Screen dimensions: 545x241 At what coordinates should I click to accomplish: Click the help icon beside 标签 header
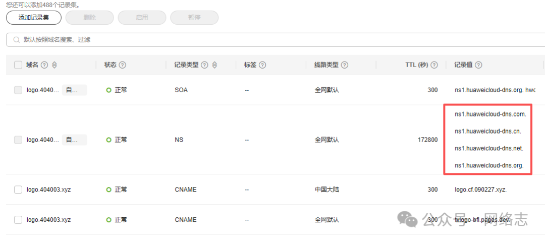pyautogui.click(x=262, y=65)
